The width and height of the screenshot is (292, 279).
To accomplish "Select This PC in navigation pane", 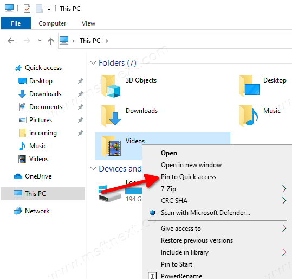I will click(43, 194).
